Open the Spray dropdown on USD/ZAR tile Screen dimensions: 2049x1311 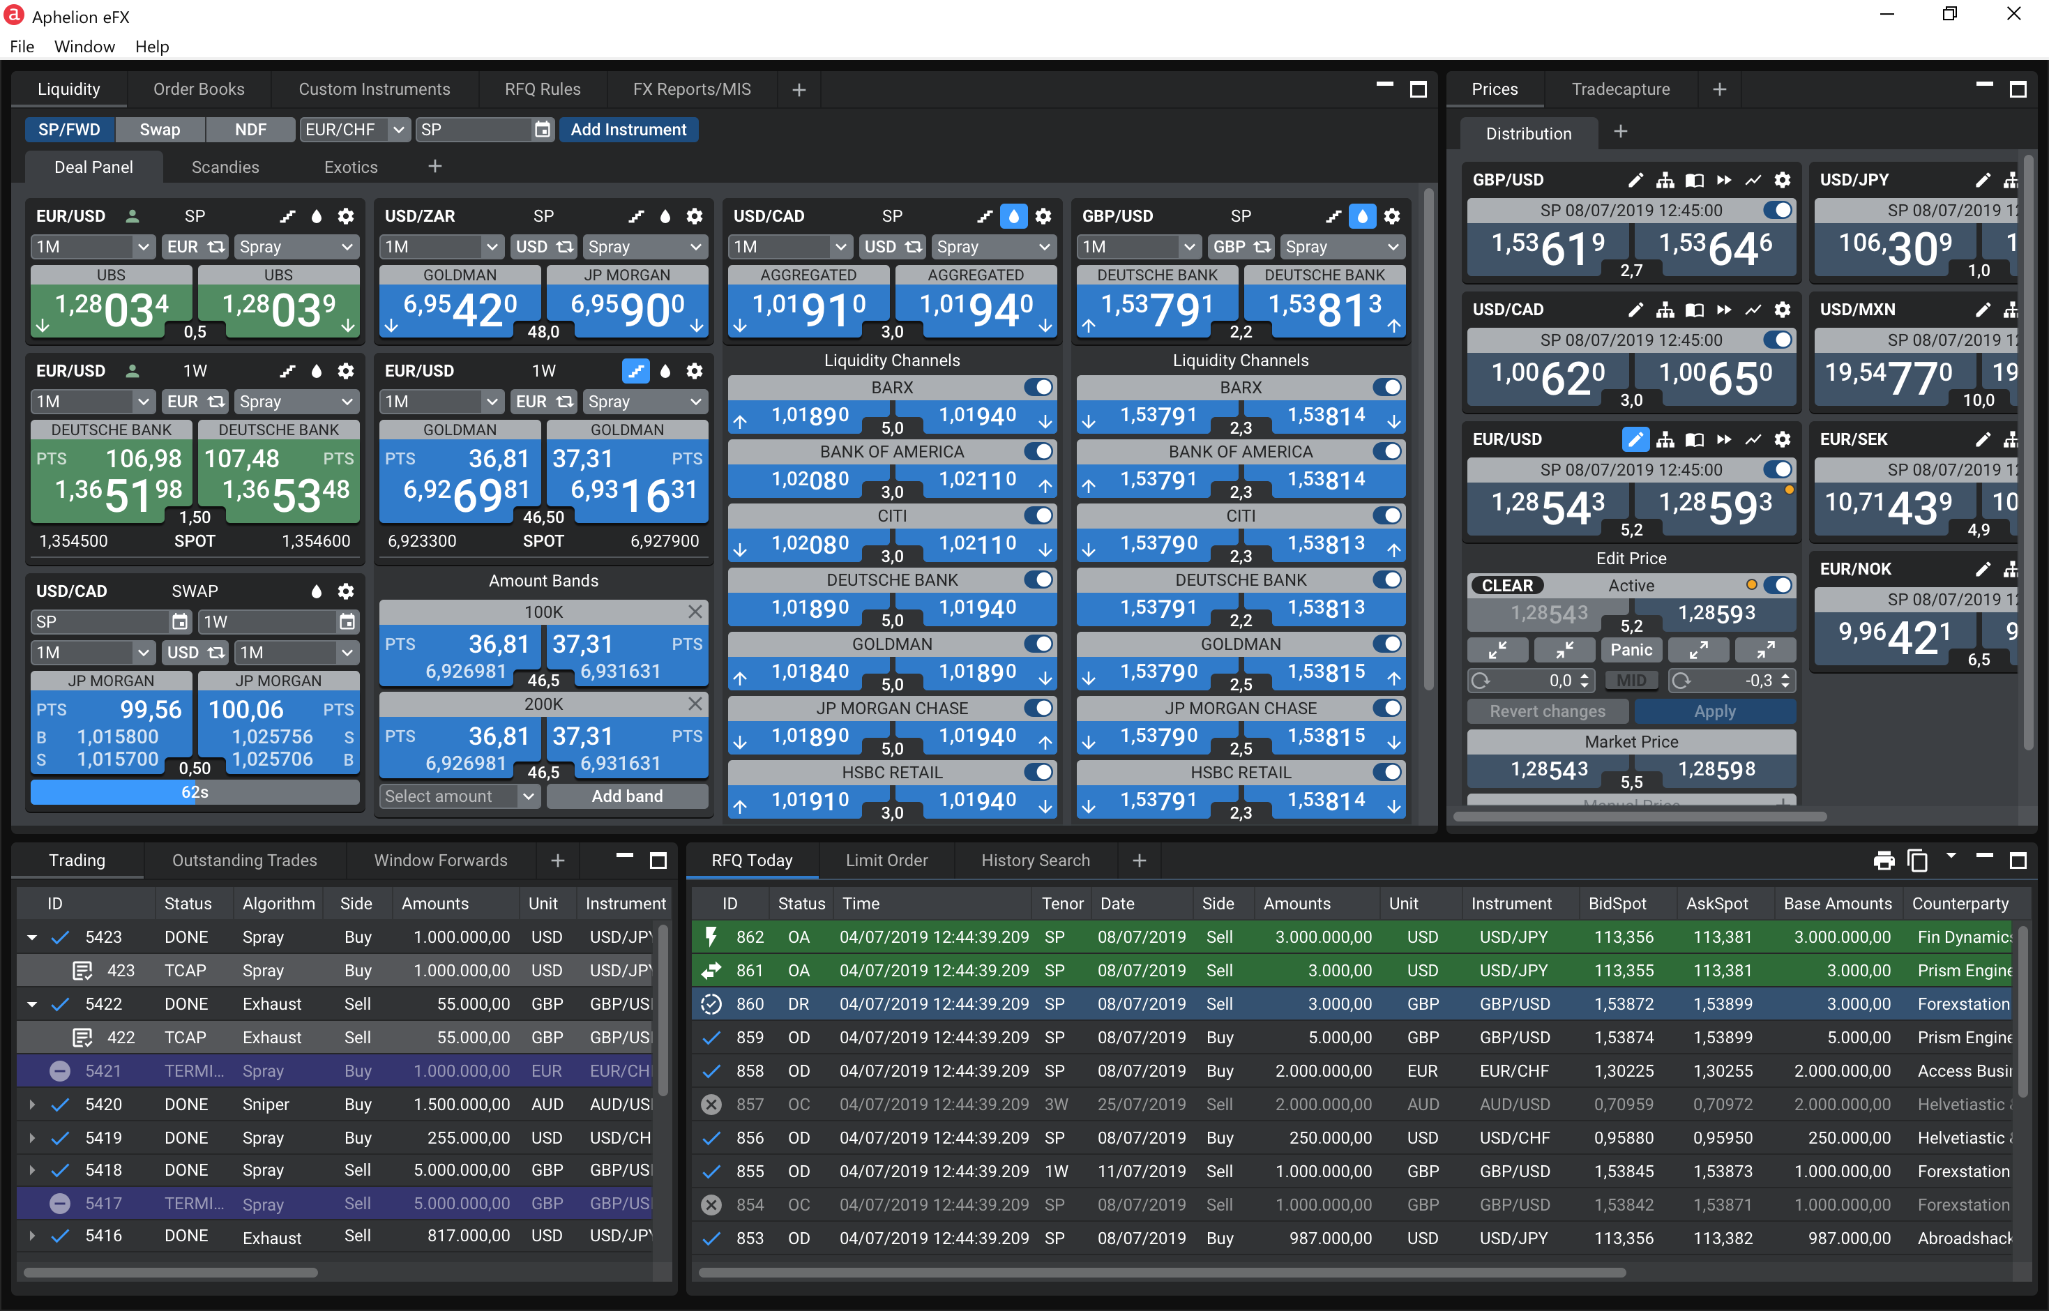(645, 247)
